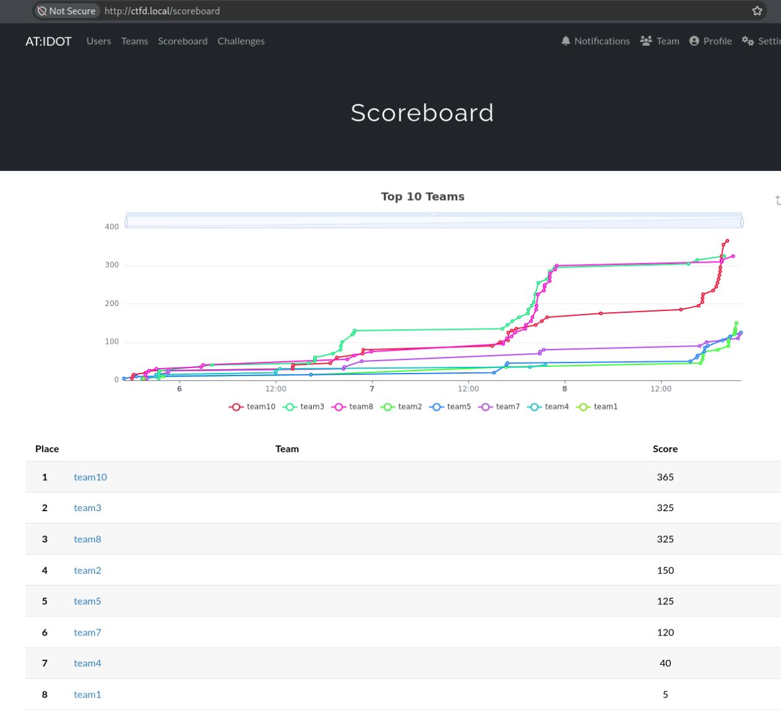This screenshot has height=710, width=781.
Task: Toggle team7 series in chart legend
Action: [x=499, y=406]
